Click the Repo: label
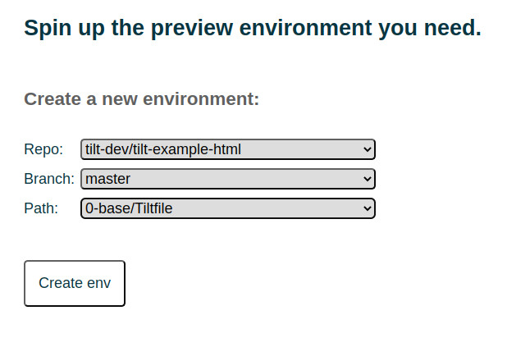Screen dimensions: 507x338 [x=43, y=149]
